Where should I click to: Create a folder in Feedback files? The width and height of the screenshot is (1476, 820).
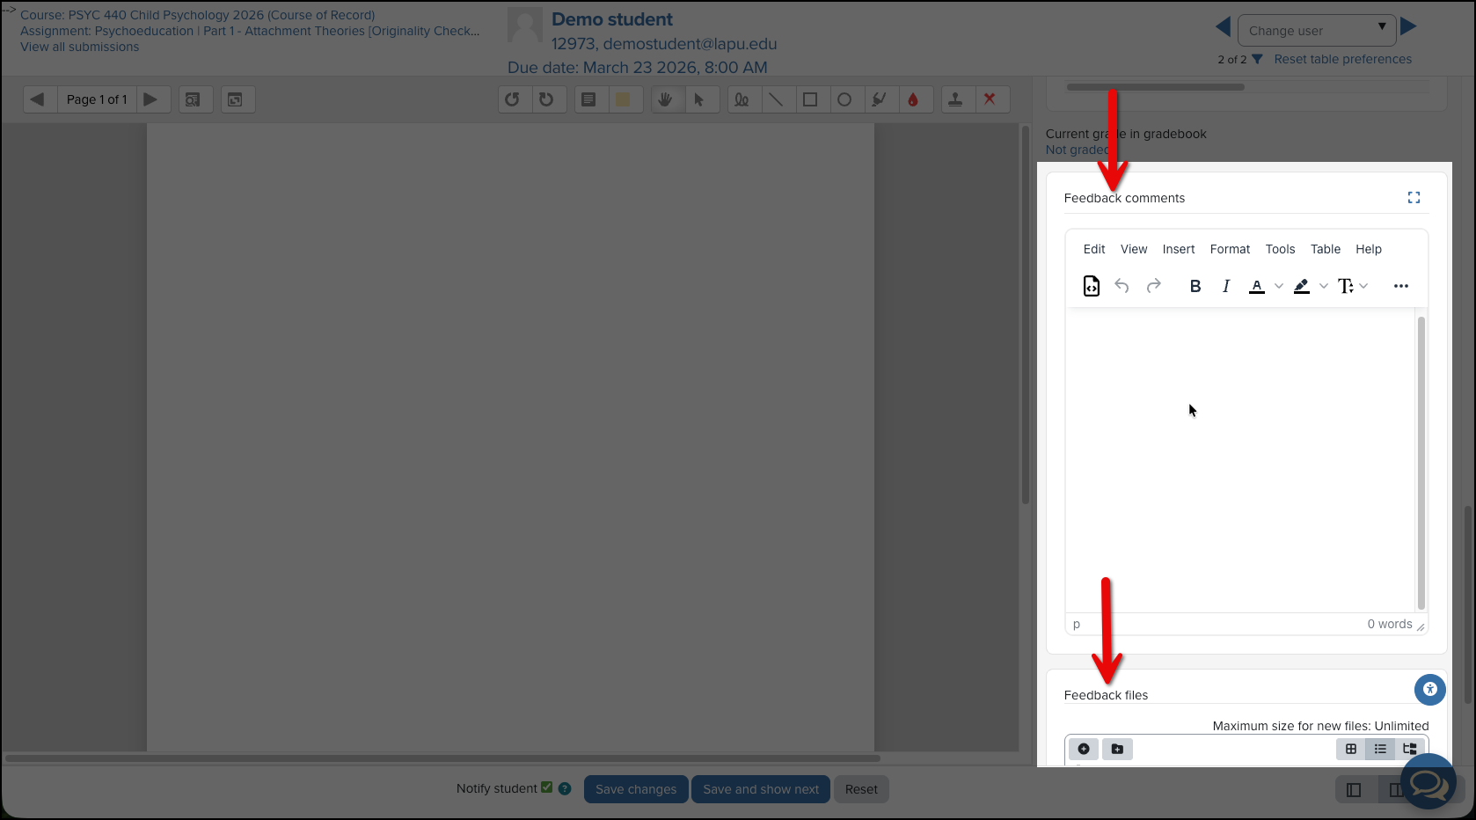coord(1117,749)
